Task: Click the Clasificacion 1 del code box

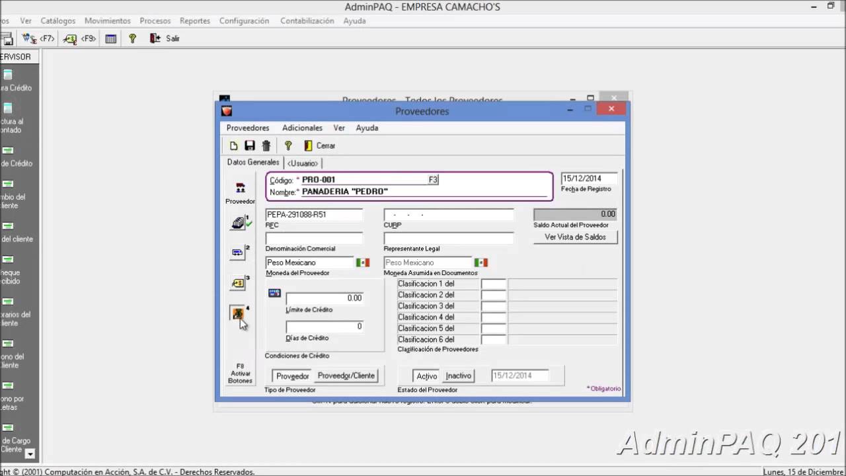Action: pos(494,284)
